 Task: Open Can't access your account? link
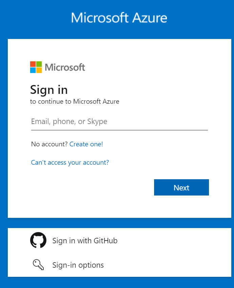pyautogui.click(x=70, y=163)
